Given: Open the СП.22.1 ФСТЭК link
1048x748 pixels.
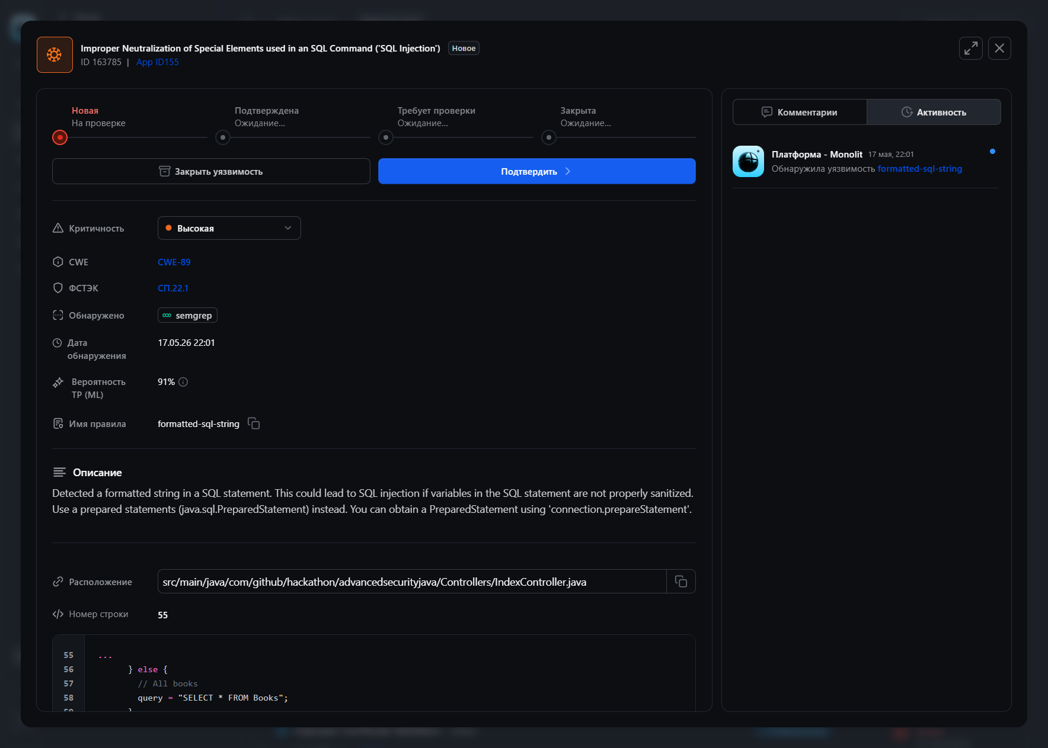Looking at the screenshot, I should [173, 288].
